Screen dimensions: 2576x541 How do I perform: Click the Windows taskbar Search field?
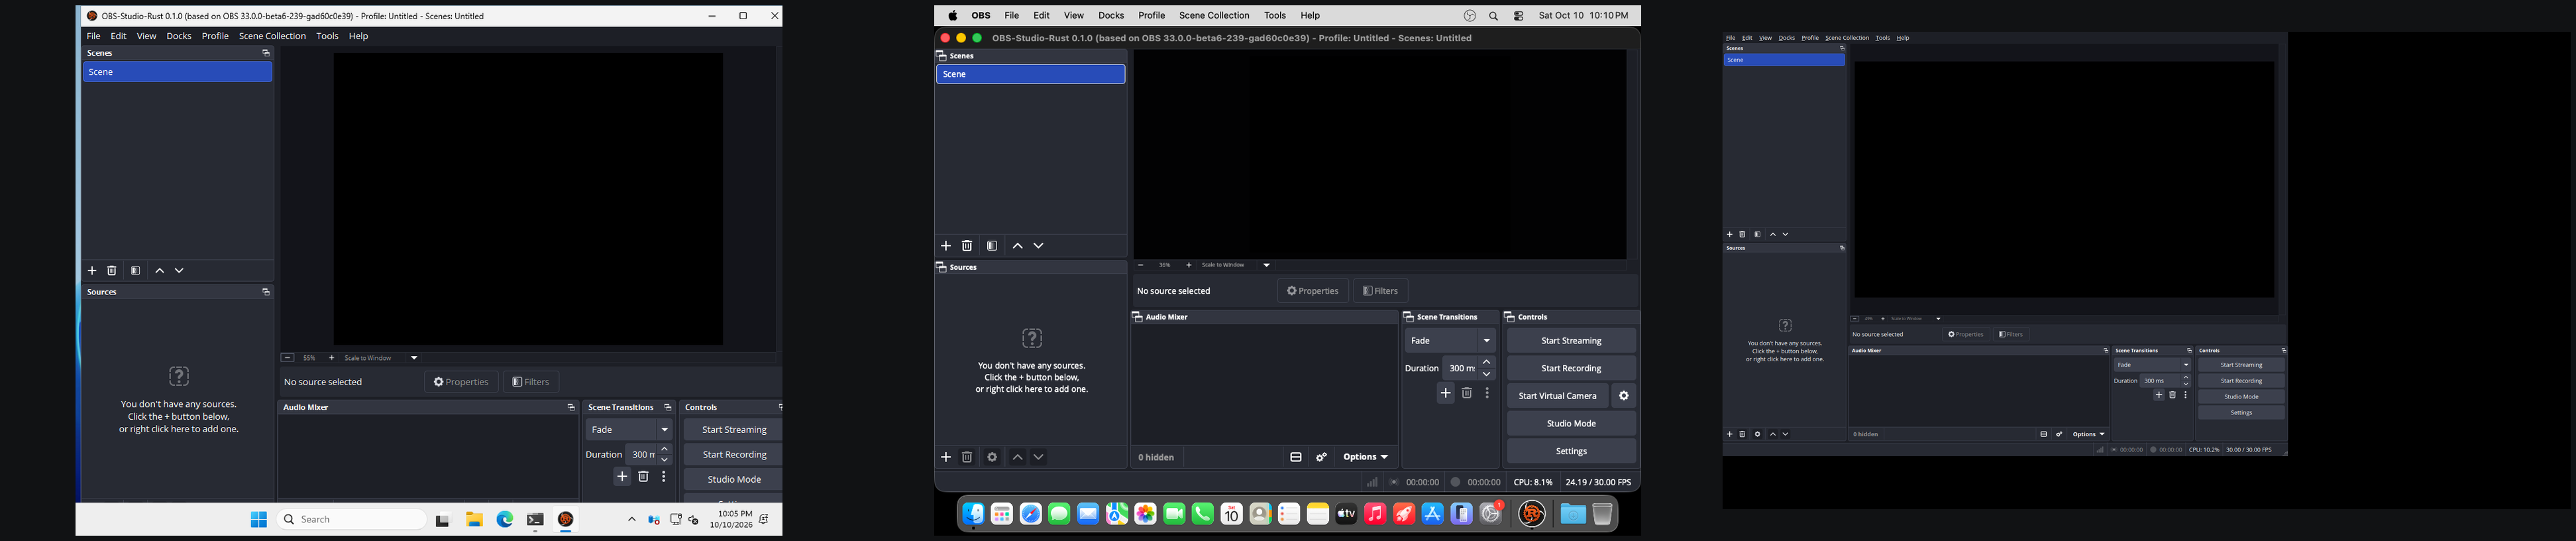tap(352, 520)
